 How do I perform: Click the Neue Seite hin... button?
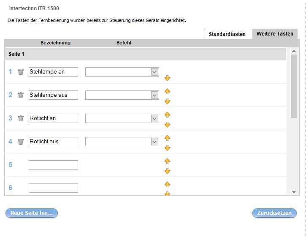click(32, 213)
